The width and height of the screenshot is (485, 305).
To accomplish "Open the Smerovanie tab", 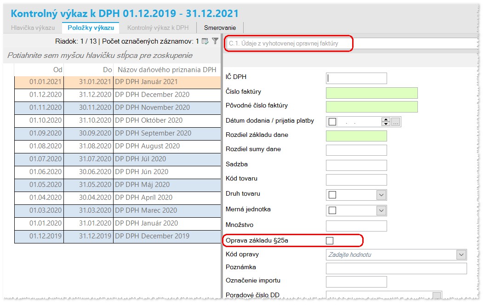I will (x=220, y=28).
